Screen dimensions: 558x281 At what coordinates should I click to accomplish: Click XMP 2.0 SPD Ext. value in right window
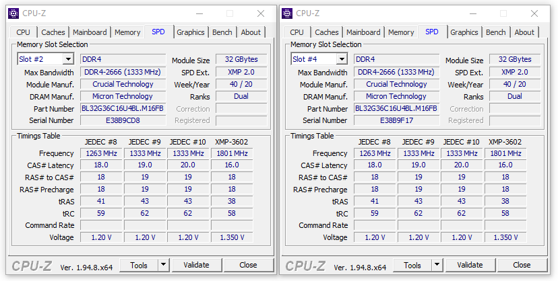[x=515, y=72]
